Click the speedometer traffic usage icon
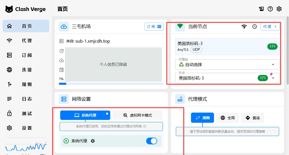 pyautogui.click(x=62, y=60)
